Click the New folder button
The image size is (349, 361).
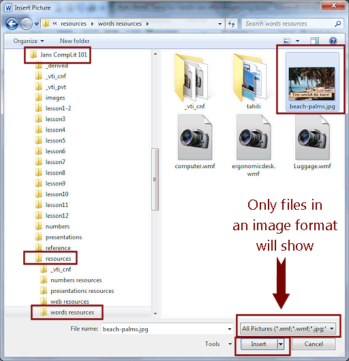(x=74, y=41)
